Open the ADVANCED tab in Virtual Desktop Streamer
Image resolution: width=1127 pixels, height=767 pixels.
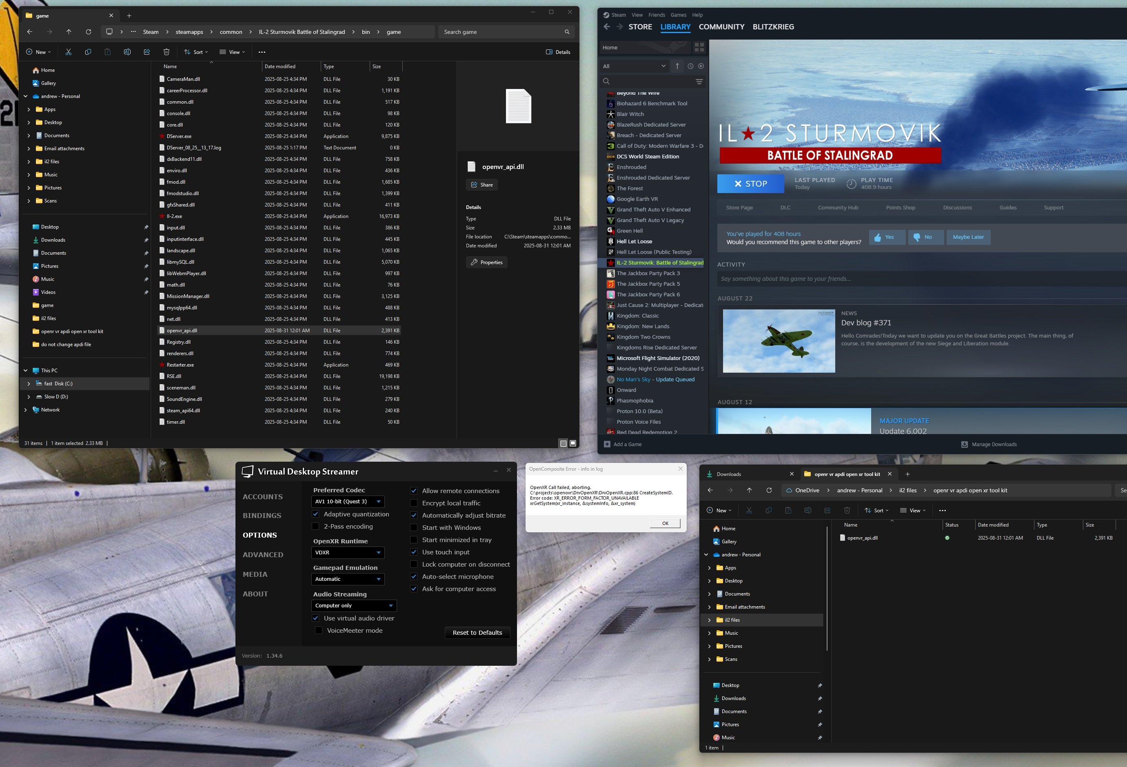[x=263, y=554]
